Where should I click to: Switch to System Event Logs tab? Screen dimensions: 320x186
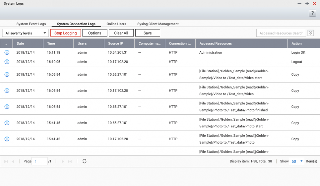click(31, 24)
